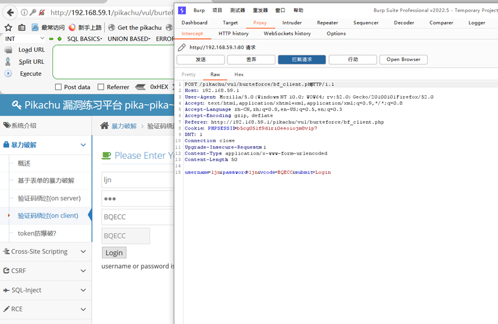498x324 pixels.
Task: Click the home icon in breadcrumb
Action: (x=104, y=125)
